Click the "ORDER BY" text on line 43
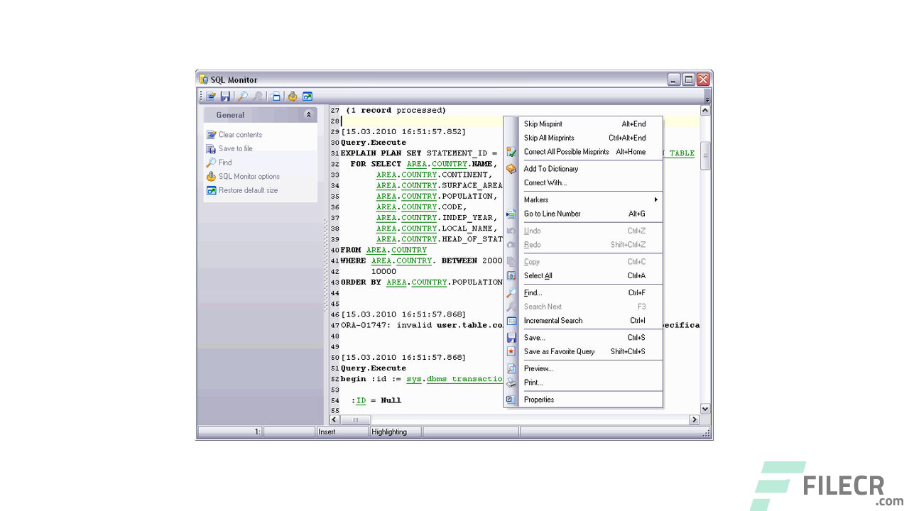909x511 pixels. 361,282
